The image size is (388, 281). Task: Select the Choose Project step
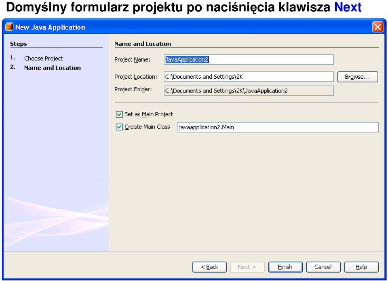point(43,59)
